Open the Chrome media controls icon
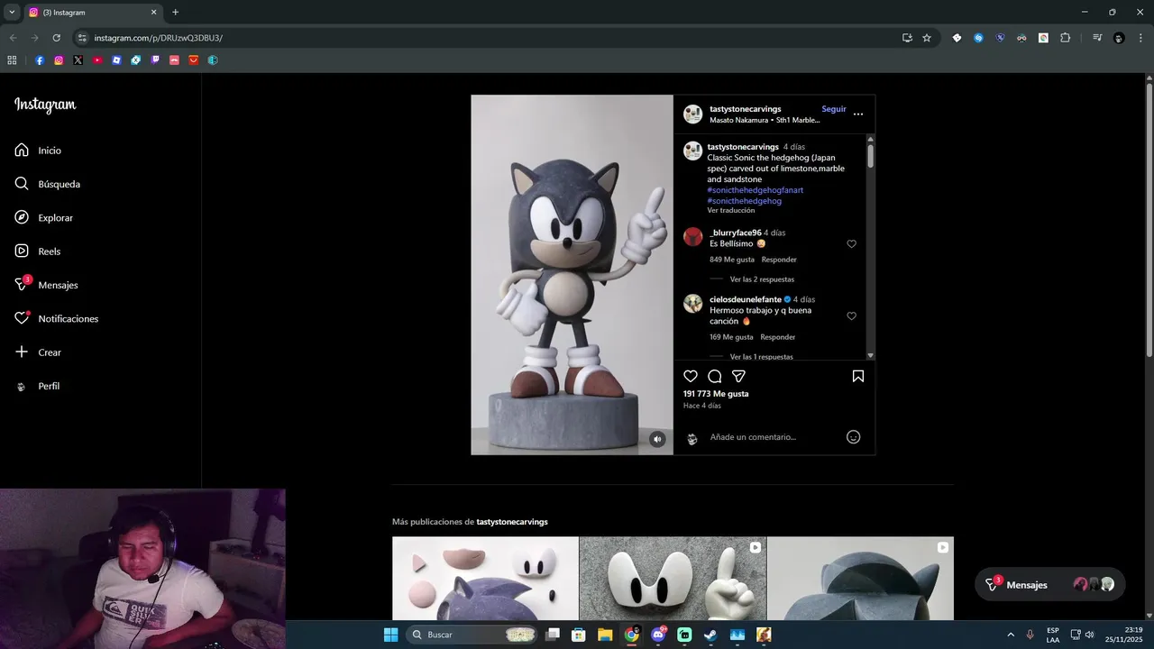The height and width of the screenshot is (649, 1154). pyautogui.click(x=1097, y=38)
